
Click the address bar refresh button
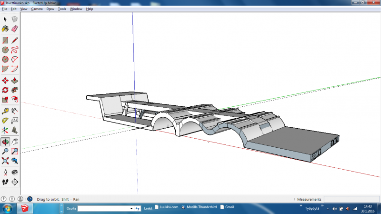click(138, 208)
